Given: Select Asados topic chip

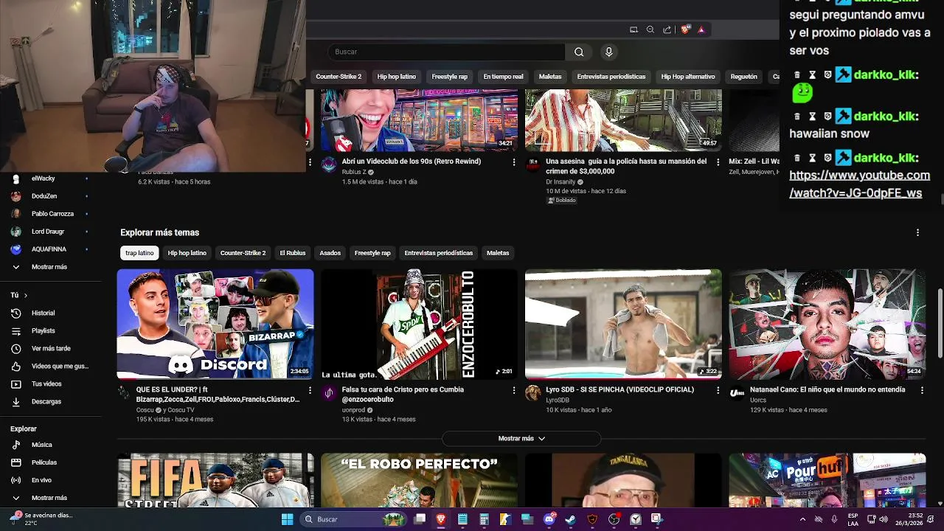Looking at the screenshot, I should (x=330, y=253).
